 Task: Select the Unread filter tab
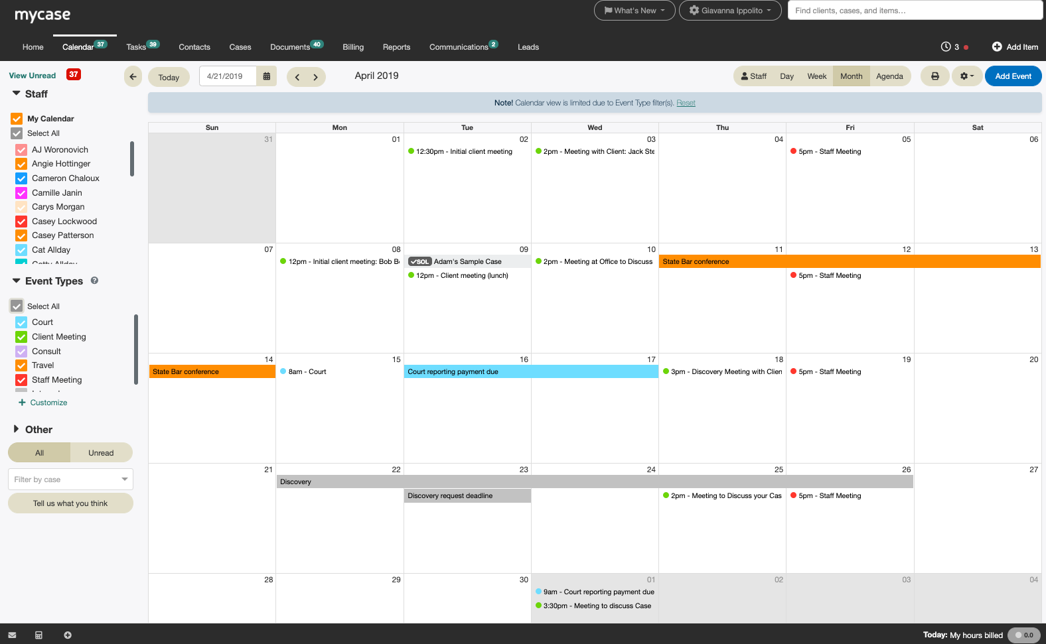pyautogui.click(x=101, y=453)
